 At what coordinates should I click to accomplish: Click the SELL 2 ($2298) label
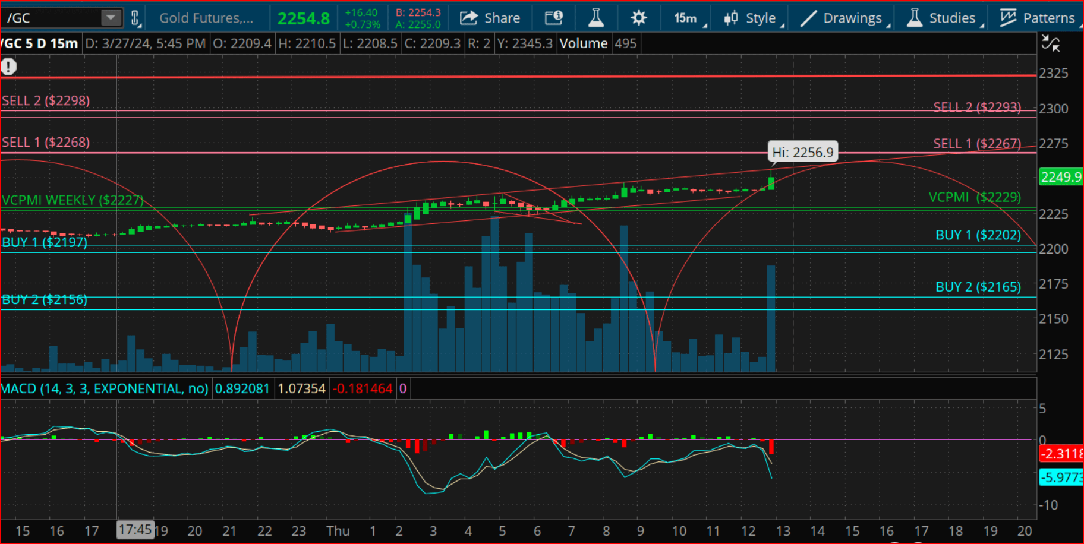click(46, 100)
